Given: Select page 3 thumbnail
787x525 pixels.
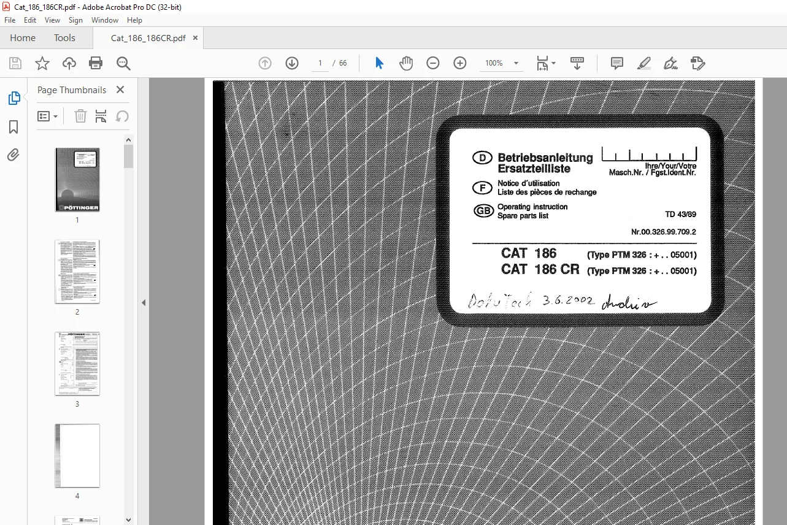Looking at the screenshot, I should pos(77,364).
